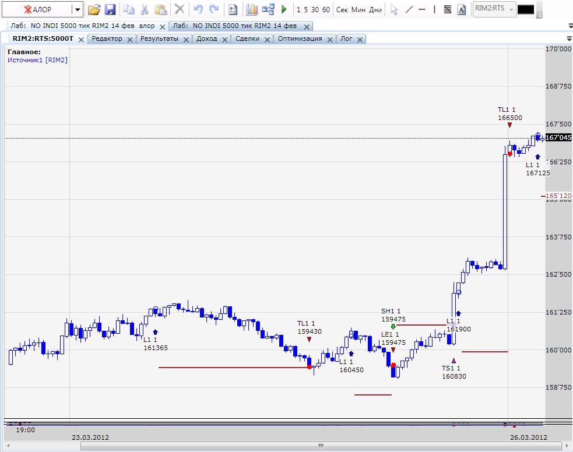Click the Undo arrow icon
Screen dimensions: 573x452
198,9
